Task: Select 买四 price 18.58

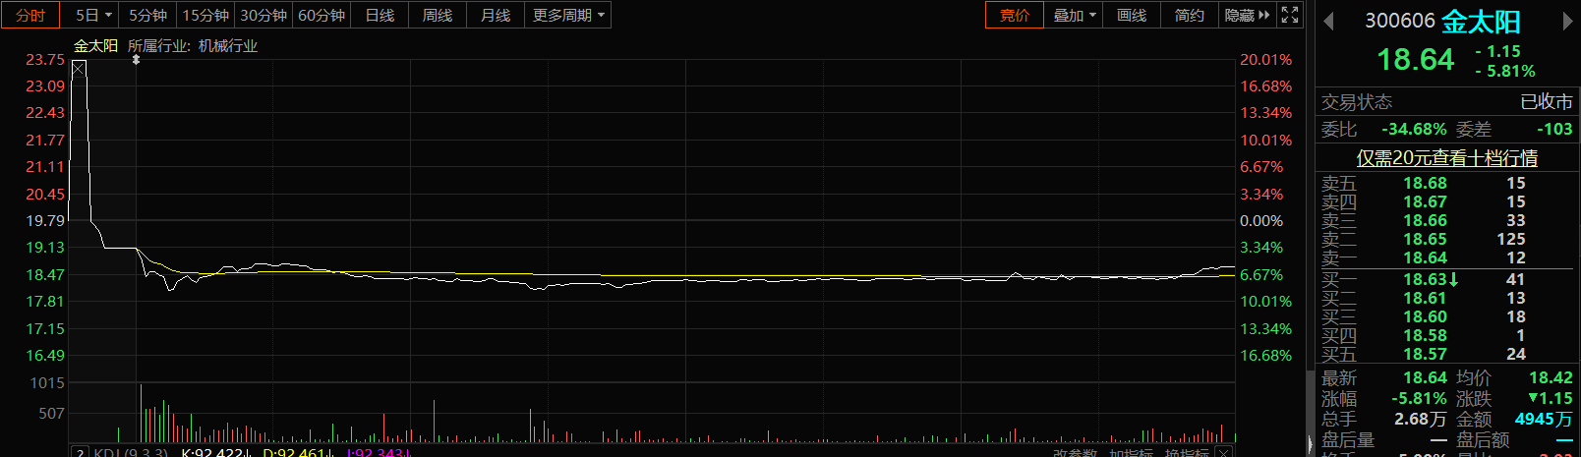Action: tap(1425, 335)
